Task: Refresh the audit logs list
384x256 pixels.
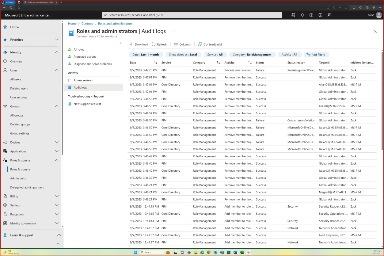Action: pyautogui.click(x=159, y=44)
